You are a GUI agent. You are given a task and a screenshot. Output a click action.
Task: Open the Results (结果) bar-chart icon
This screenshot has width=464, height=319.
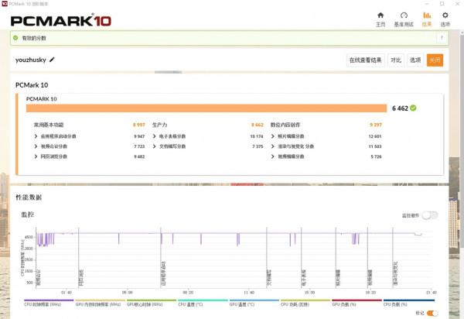click(427, 15)
